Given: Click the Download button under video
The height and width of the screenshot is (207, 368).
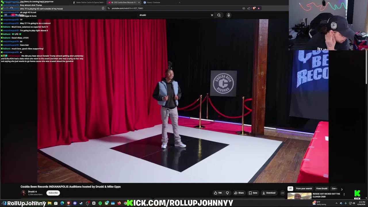Looking at the screenshot, I should coord(269,193).
